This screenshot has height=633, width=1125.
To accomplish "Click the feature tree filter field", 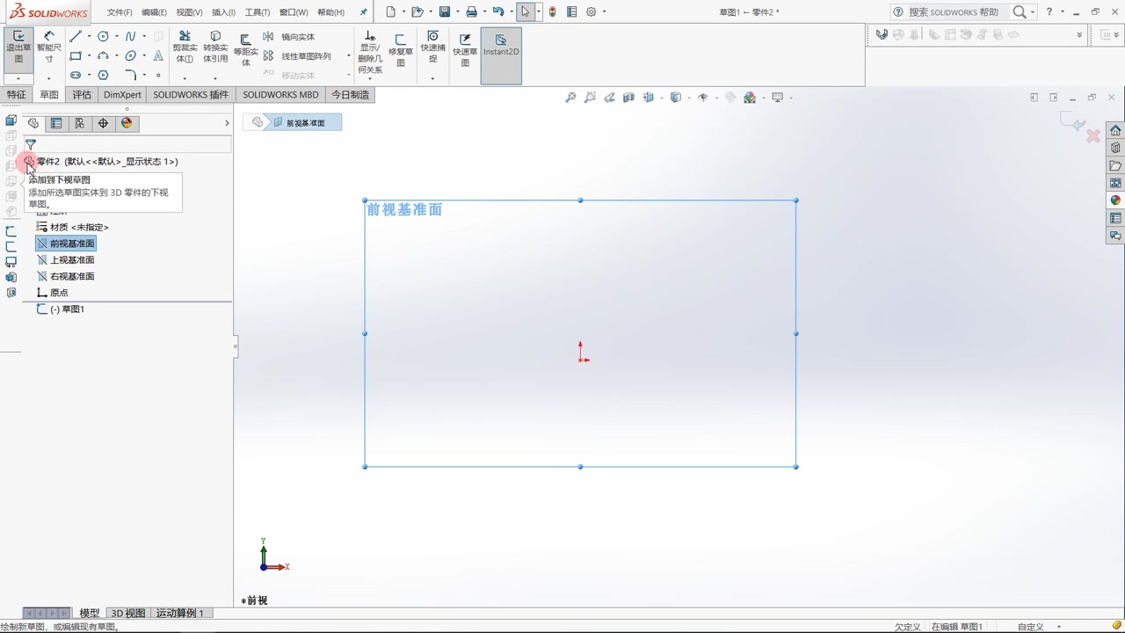I will [x=127, y=144].
